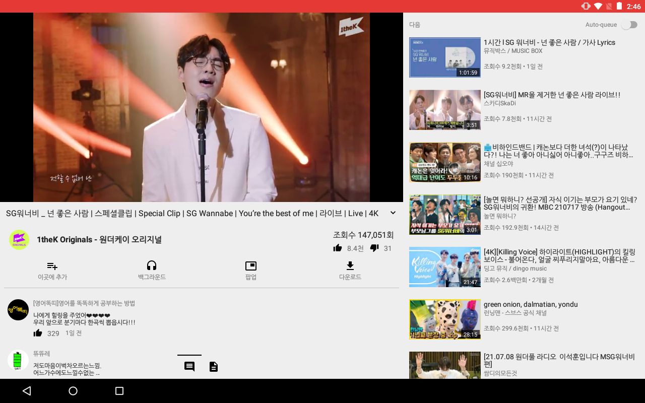Tap the channel name 채널 십오야
The width and height of the screenshot is (645, 403).
(498, 164)
